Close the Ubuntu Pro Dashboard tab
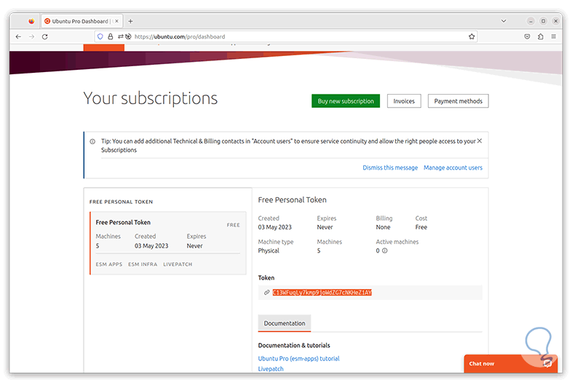 point(116,21)
